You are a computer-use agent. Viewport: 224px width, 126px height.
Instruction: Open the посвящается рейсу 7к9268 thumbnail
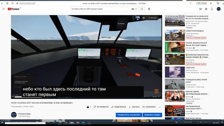click(x=175, y=84)
